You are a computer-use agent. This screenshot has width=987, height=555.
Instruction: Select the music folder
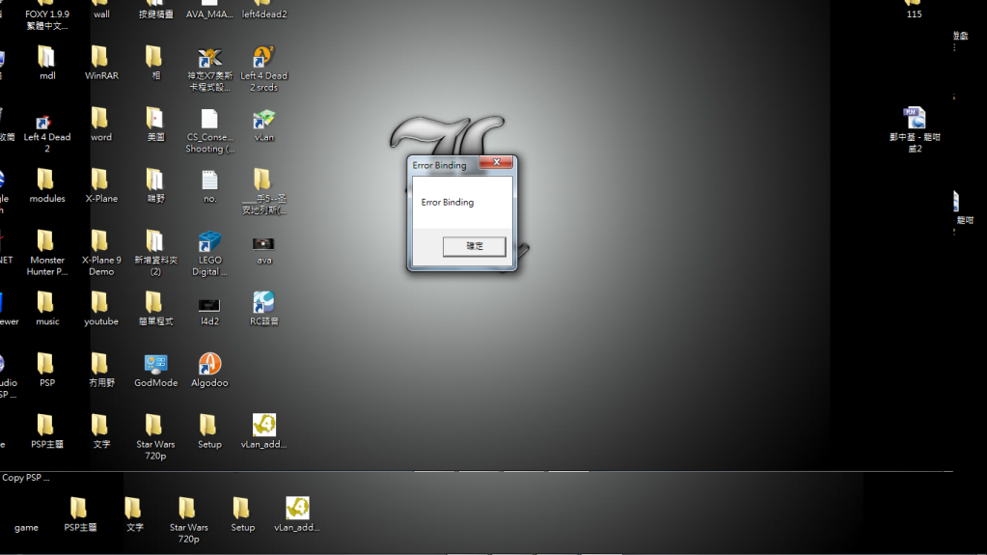click(x=46, y=303)
